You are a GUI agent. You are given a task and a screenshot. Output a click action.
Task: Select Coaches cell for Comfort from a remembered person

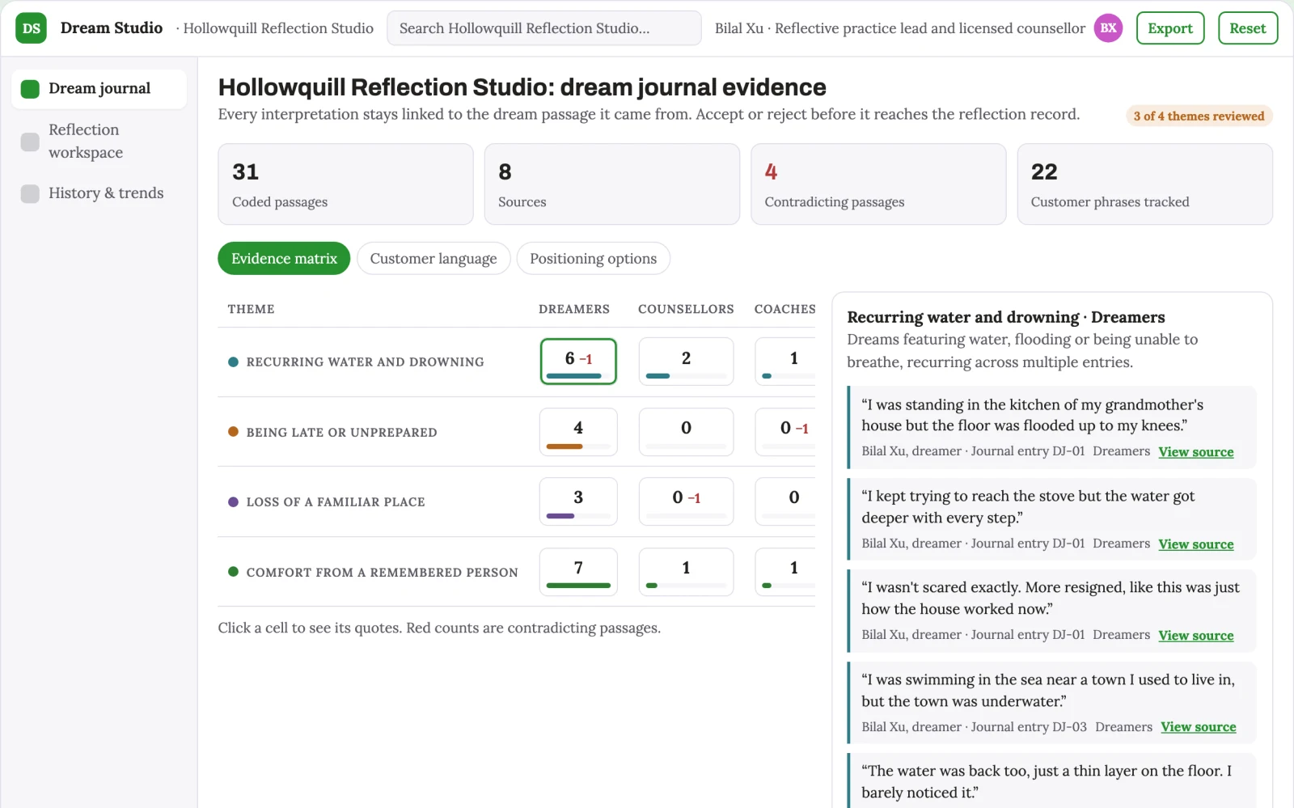(x=785, y=572)
